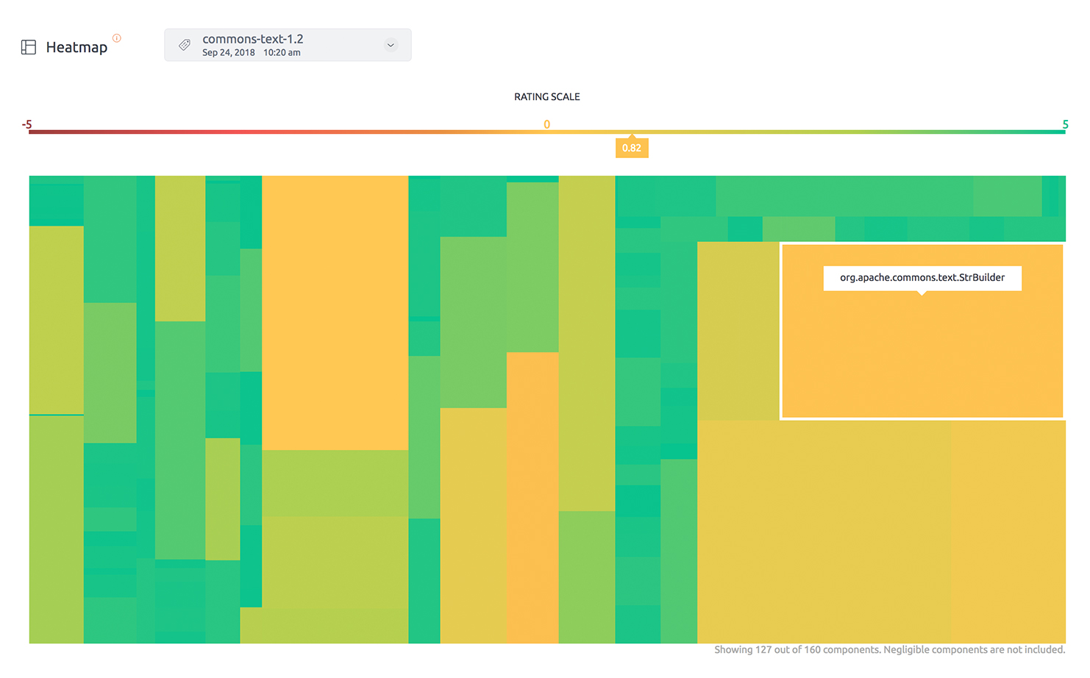Image resolution: width=1090 pixels, height=678 pixels.
Task: Click the Heatmap view icon
Action: [x=29, y=46]
